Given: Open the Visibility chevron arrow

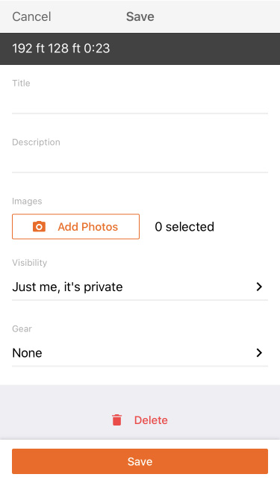Looking at the screenshot, I should point(259,287).
